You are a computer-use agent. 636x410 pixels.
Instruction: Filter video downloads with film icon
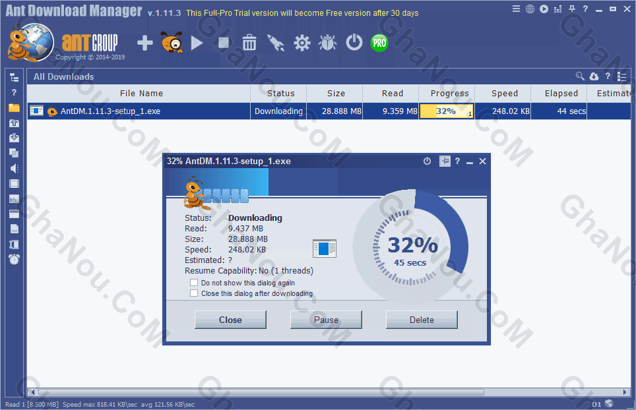[x=15, y=183]
